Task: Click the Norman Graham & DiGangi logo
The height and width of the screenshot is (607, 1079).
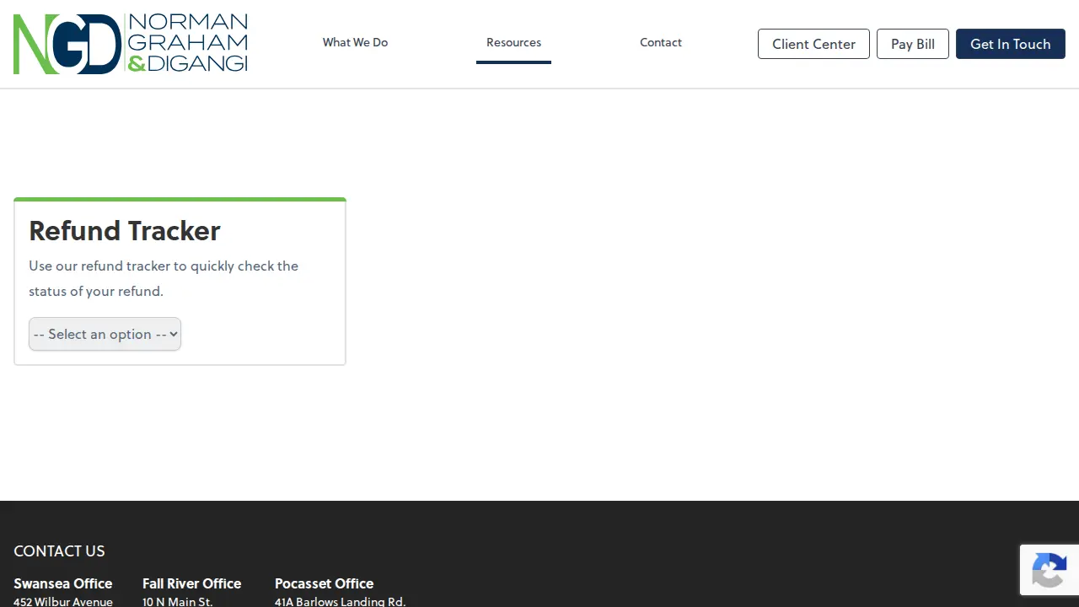Action: point(131,44)
